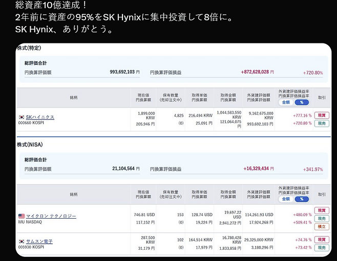Switch to % view in NISA table
This screenshot has width=337, height=261.
[x=302, y=199]
